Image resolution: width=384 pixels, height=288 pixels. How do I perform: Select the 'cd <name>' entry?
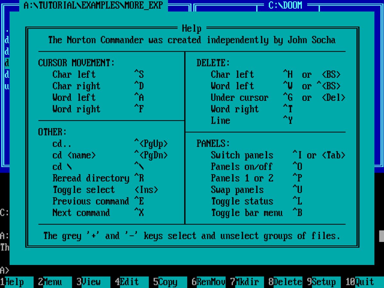pyautogui.click(x=74, y=155)
